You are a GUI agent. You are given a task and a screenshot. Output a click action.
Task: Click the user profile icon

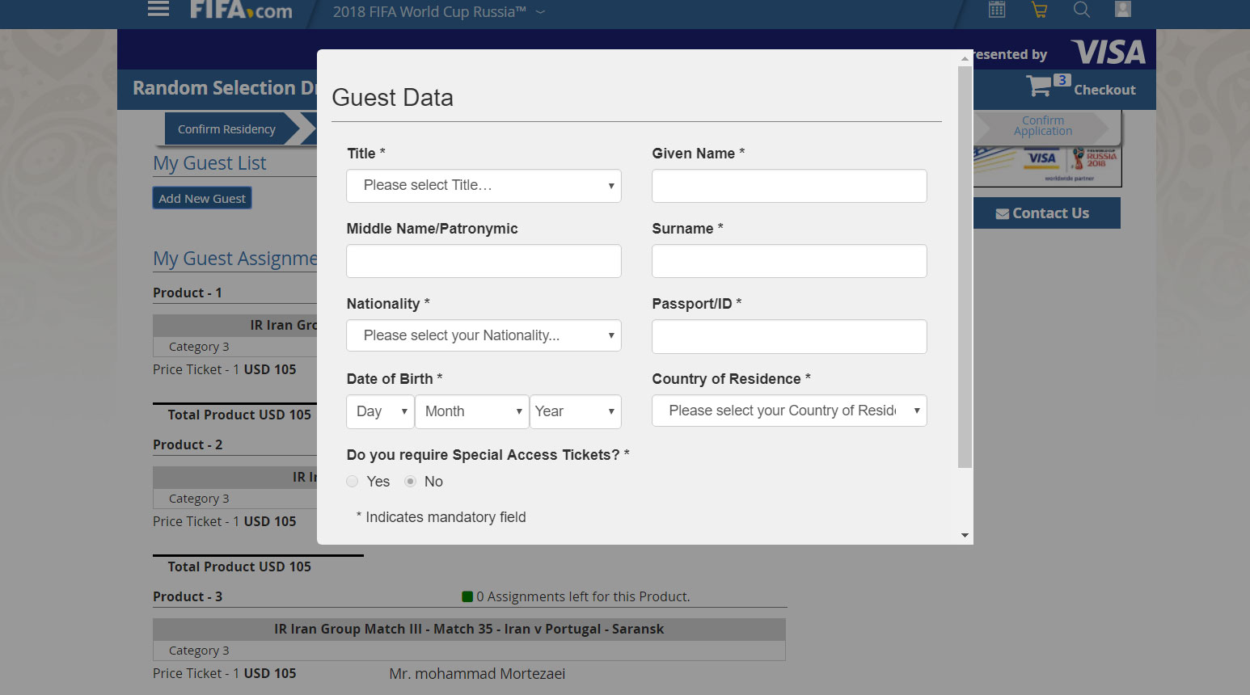pos(1122,10)
